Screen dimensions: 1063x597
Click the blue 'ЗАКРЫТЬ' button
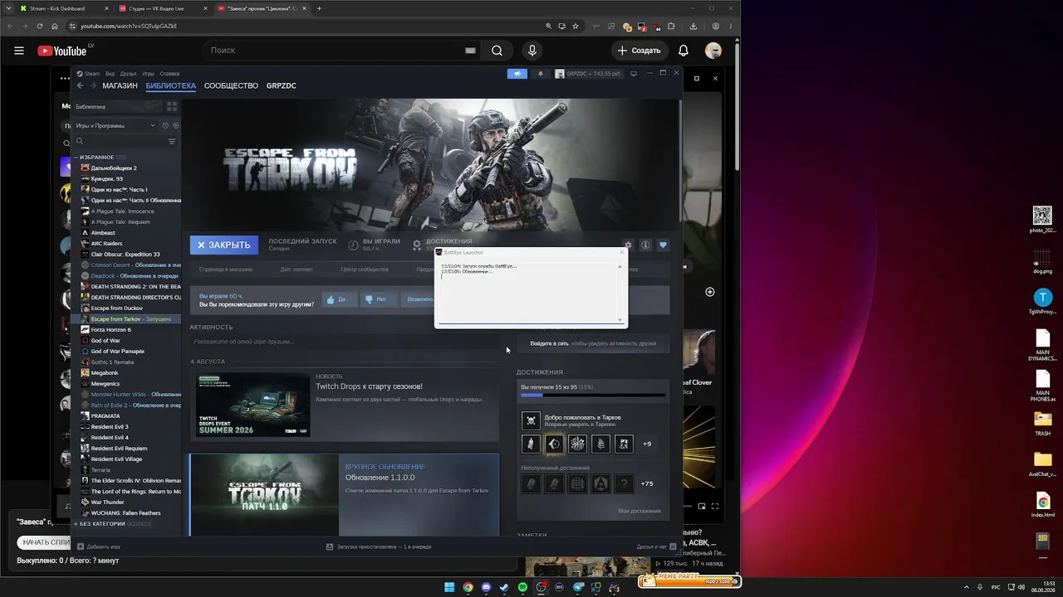click(224, 245)
